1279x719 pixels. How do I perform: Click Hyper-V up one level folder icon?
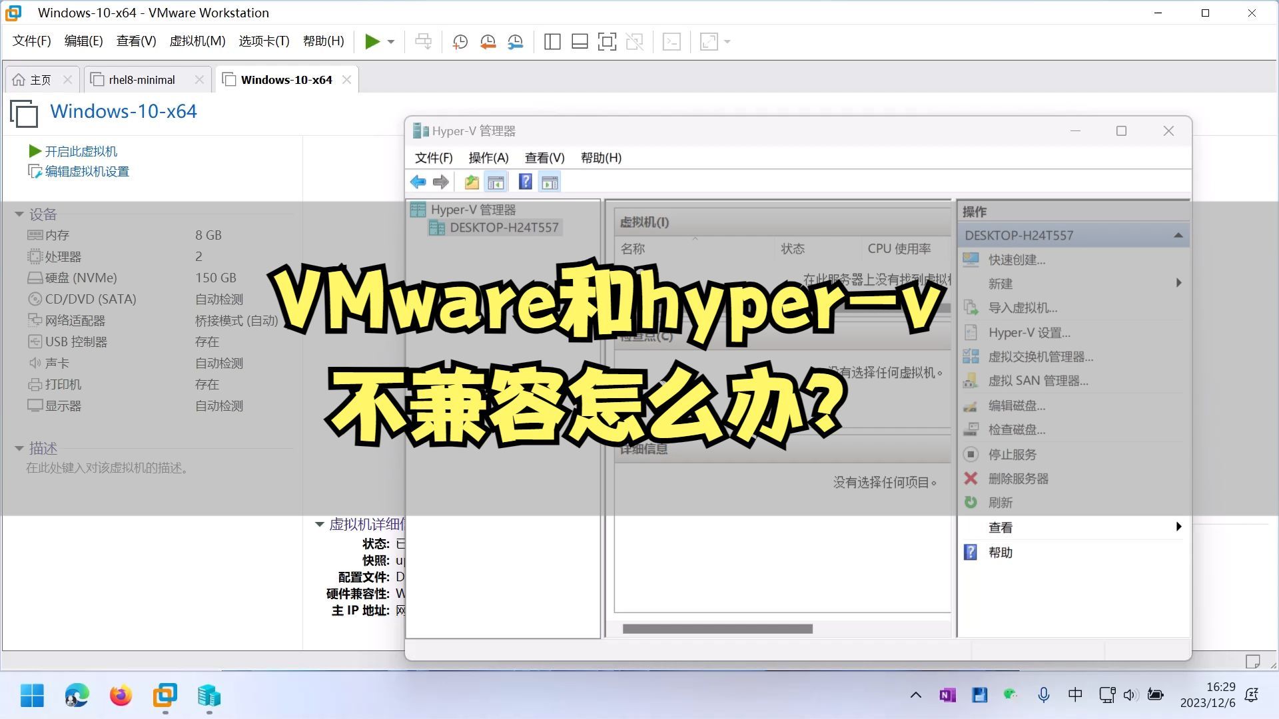[472, 182]
